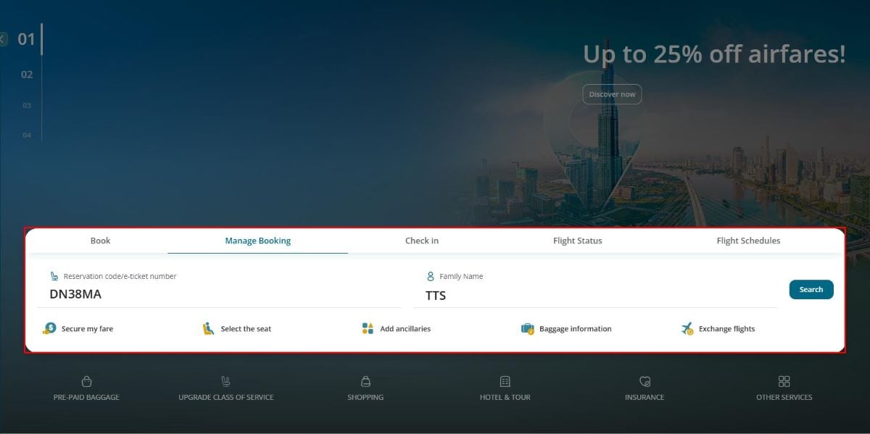Screen dimensions: 870x434
Task: Click the Select the seat icon
Action: [209, 328]
